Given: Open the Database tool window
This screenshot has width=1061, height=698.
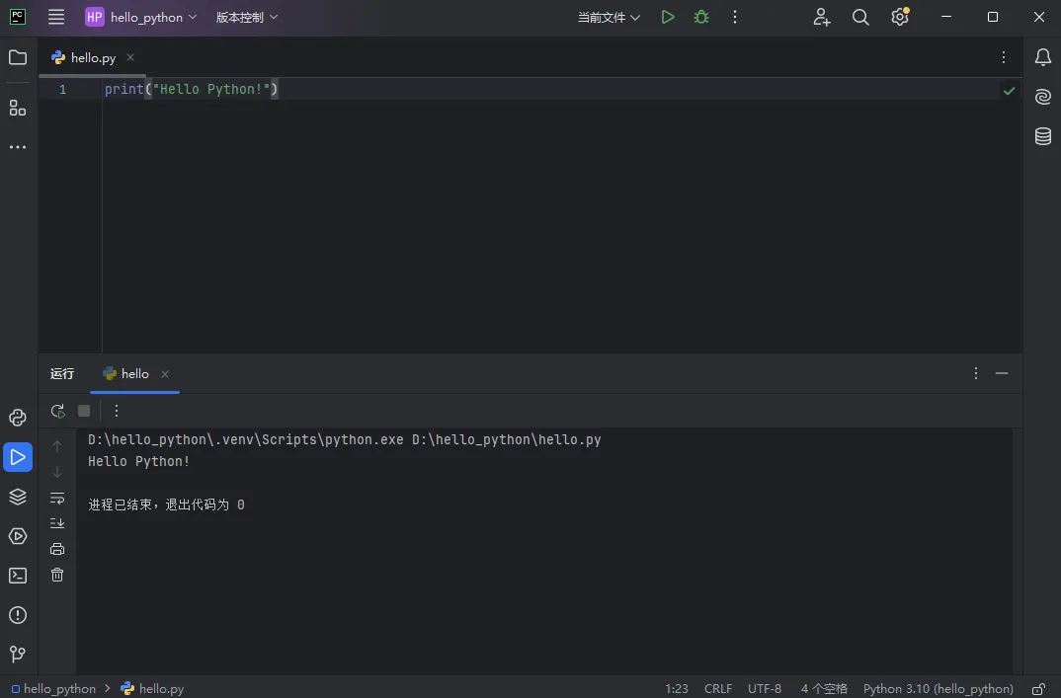Looking at the screenshot, I should (1043, 136).
